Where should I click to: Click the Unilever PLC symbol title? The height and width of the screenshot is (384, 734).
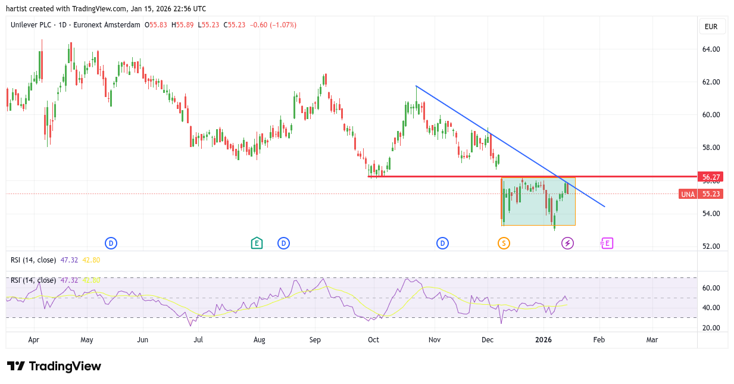point(30,25)
